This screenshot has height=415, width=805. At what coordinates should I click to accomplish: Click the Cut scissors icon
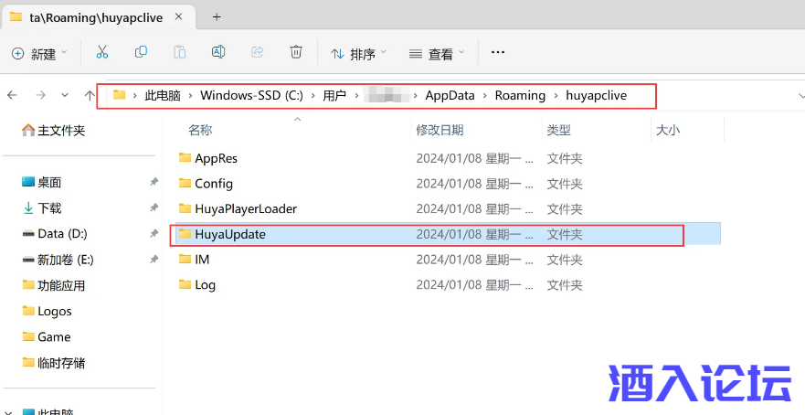pyautogui.click(x=102, y=53)
